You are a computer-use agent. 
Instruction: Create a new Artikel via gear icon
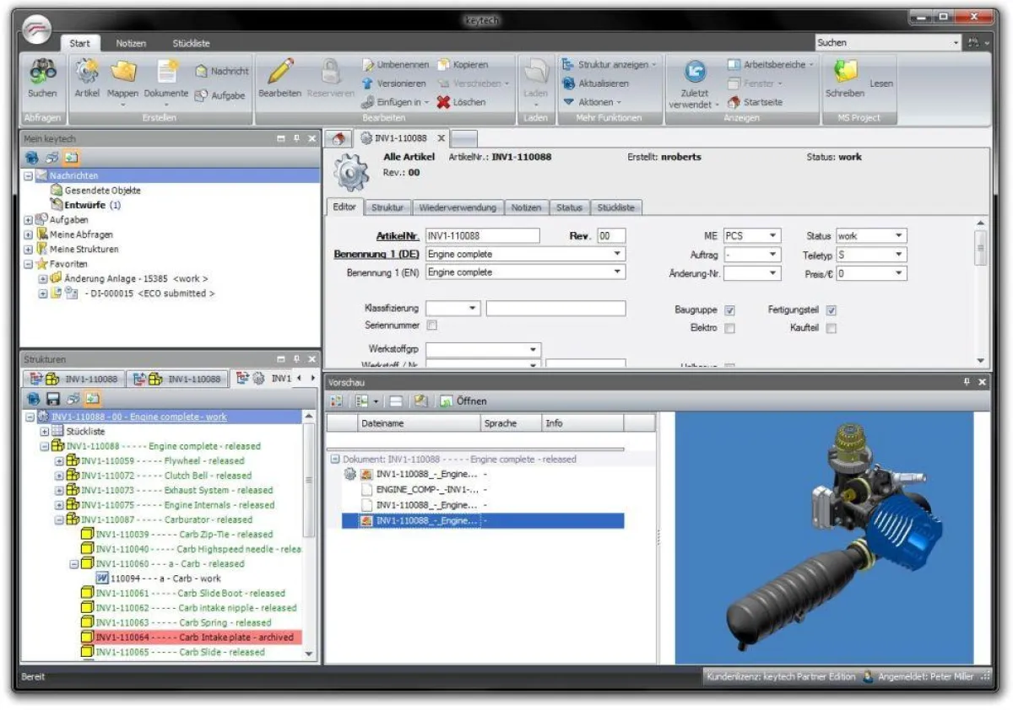[87, 72]
